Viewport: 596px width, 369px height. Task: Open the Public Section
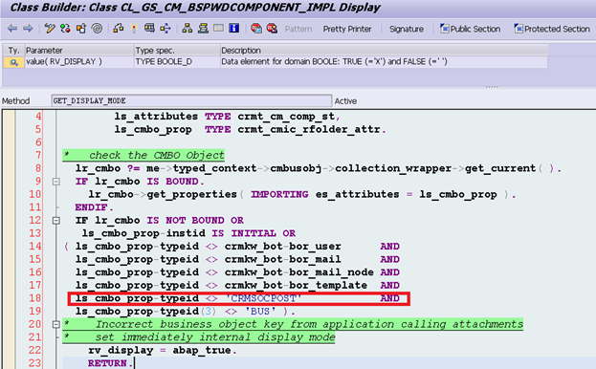[x=470, y=29]
